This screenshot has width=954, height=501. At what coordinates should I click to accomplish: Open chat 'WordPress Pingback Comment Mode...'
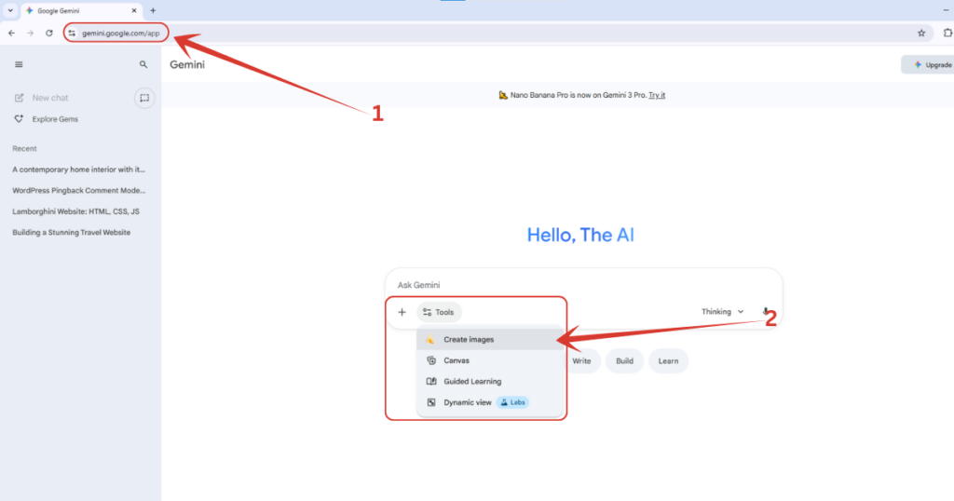coord(78,190)
